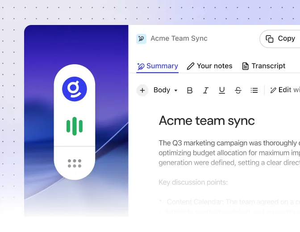The image size is (300, 232).
Task: Click the blue Grammarly-style logo in the floating widget
Action: (x=75, y=89)
